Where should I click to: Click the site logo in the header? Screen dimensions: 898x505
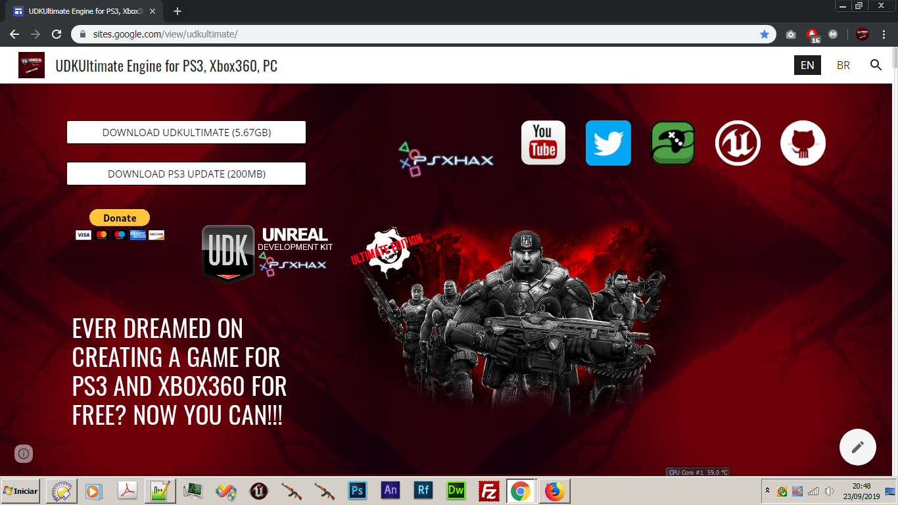click(x=32, y=65)
